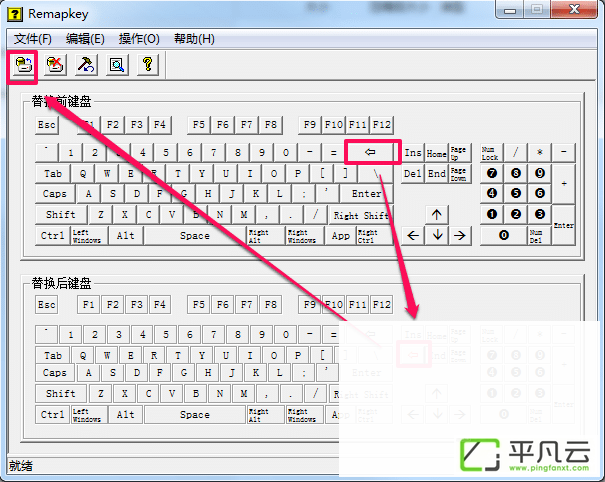This screenshot has height=482, width=605.
Task: Select the 3 key in 替换后键盘
Action: 119,335
